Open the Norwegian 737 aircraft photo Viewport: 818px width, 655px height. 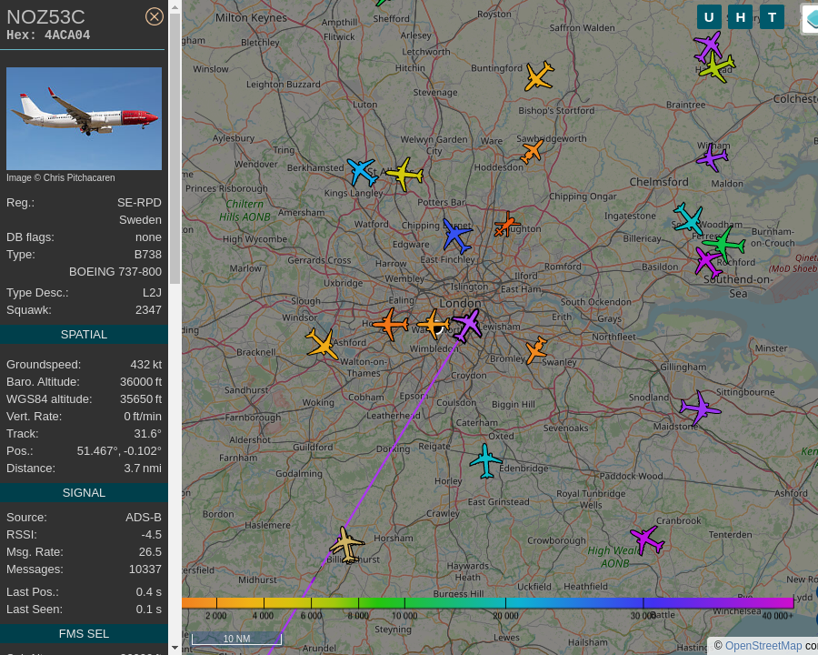tap(84, 118)
